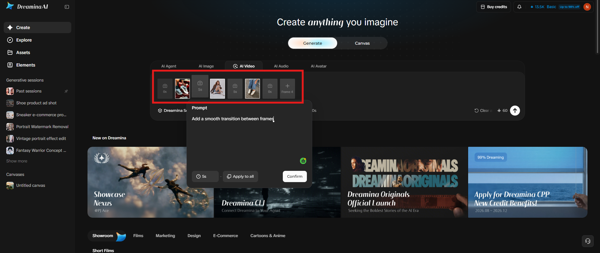Open the transition slot between first and second frames
Viewport: 600px width, 253px height.
click(x=200, y=86)
